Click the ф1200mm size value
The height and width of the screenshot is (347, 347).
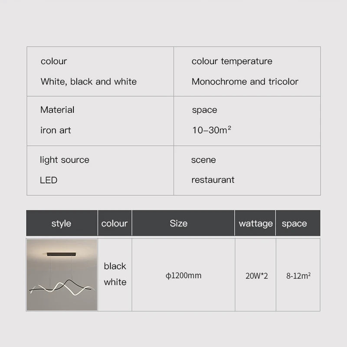click(x=183, y=275)
